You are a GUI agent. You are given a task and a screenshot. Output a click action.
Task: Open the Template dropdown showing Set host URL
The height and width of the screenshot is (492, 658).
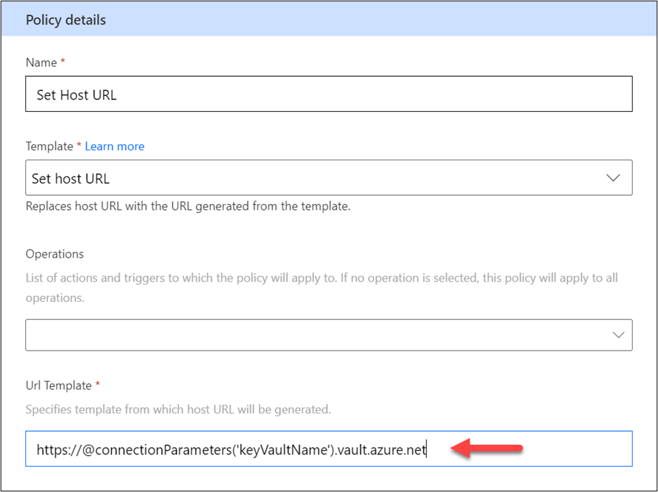click(312, 178)
